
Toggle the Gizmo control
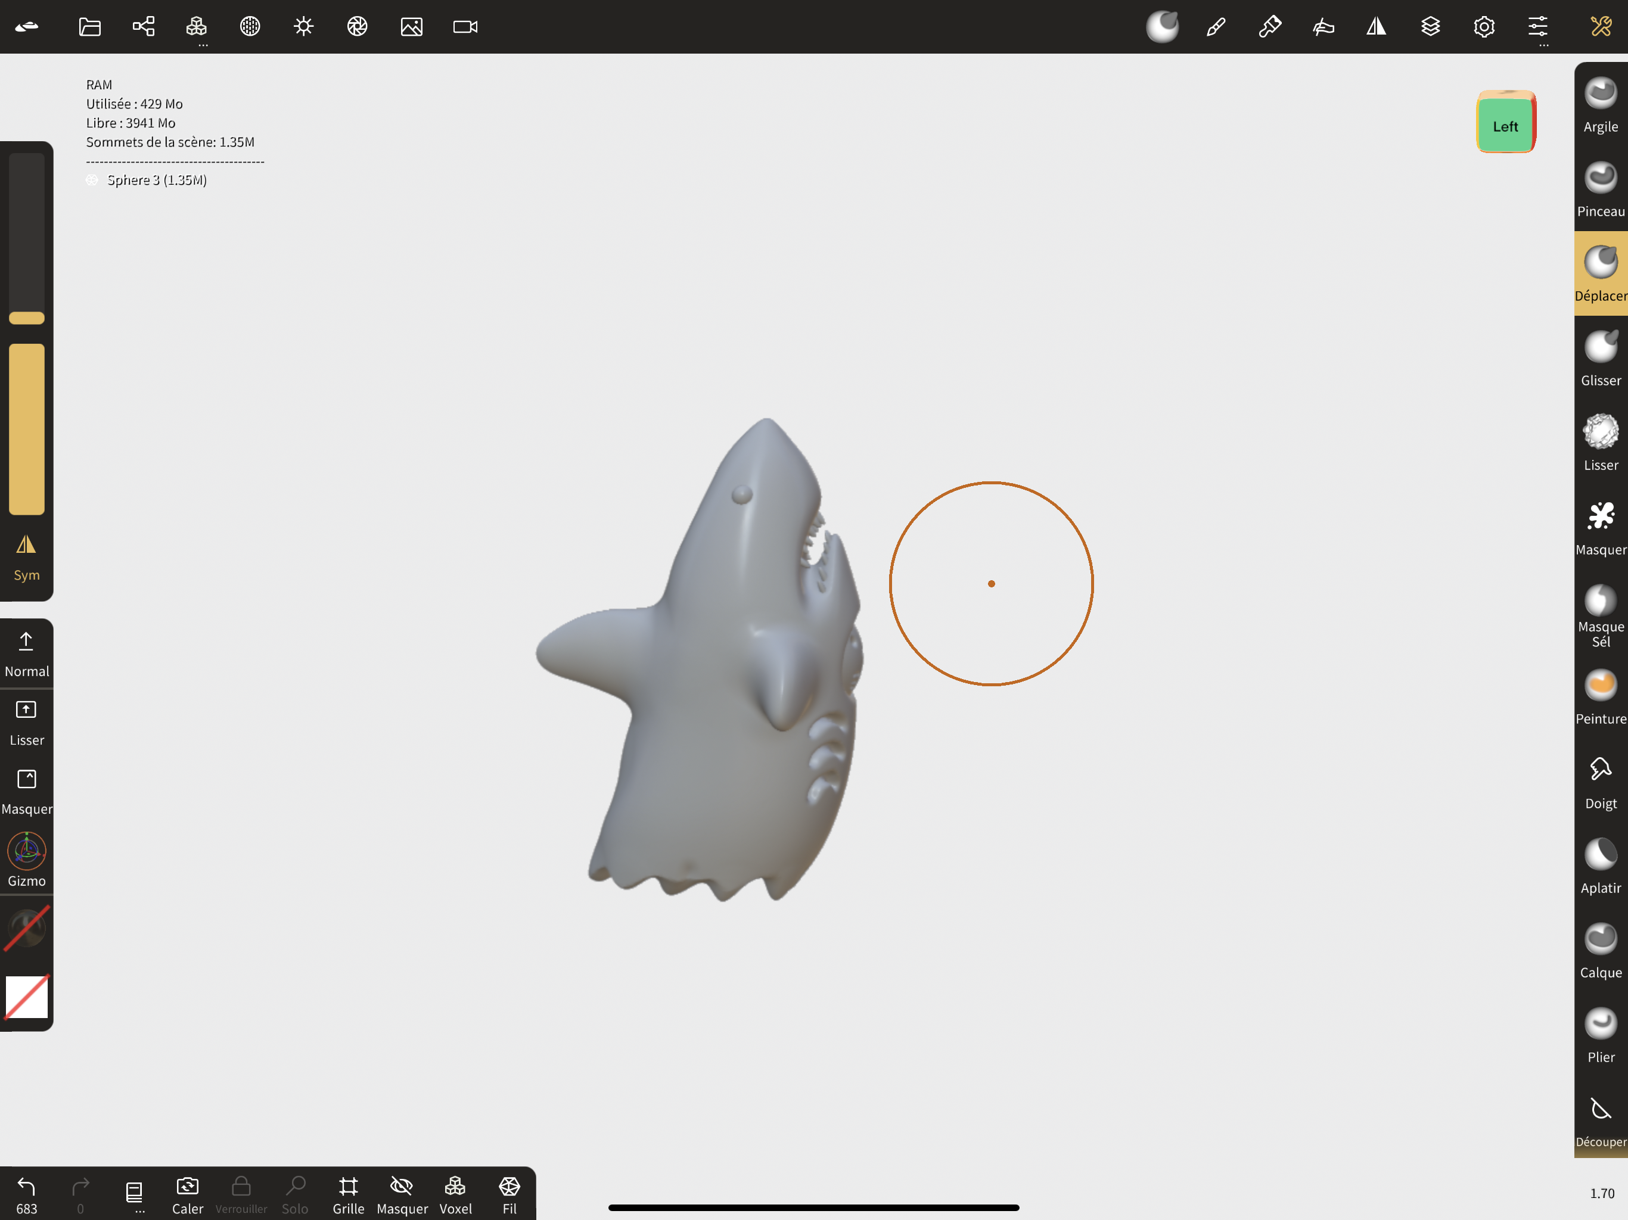26,860
